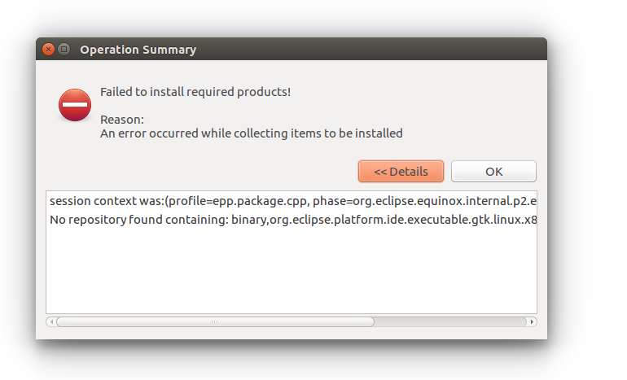The height and width of the screenshot is (380, 627).
Task: Click the 'Failed to install required products!' message
Action: click(195, 92)
